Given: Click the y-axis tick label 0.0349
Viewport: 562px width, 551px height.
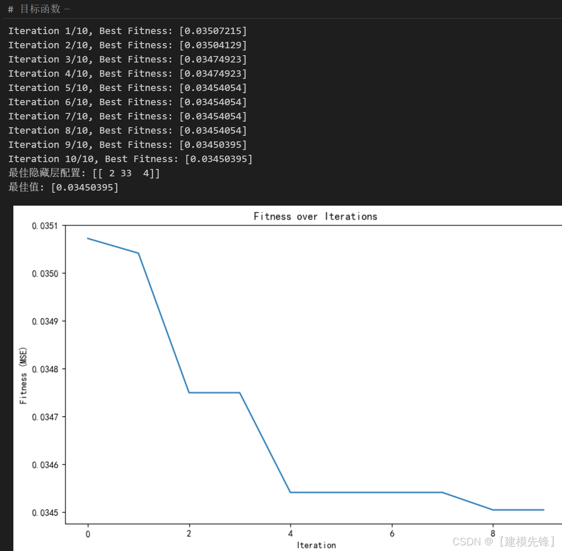Looking at the screenshot, I should tap(45, 322).
